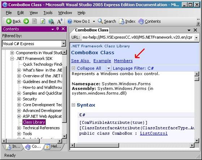Open Contents panel window position dropdown
Image resolution: width=202 pixels, height=160 pixels.
click(52, 29)
